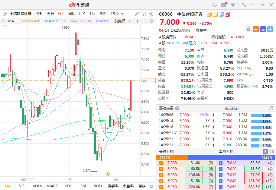Viewport: 276px width, 190px height.
Task: Select the BOLL indicator tab
Action: tap(98, 186)
